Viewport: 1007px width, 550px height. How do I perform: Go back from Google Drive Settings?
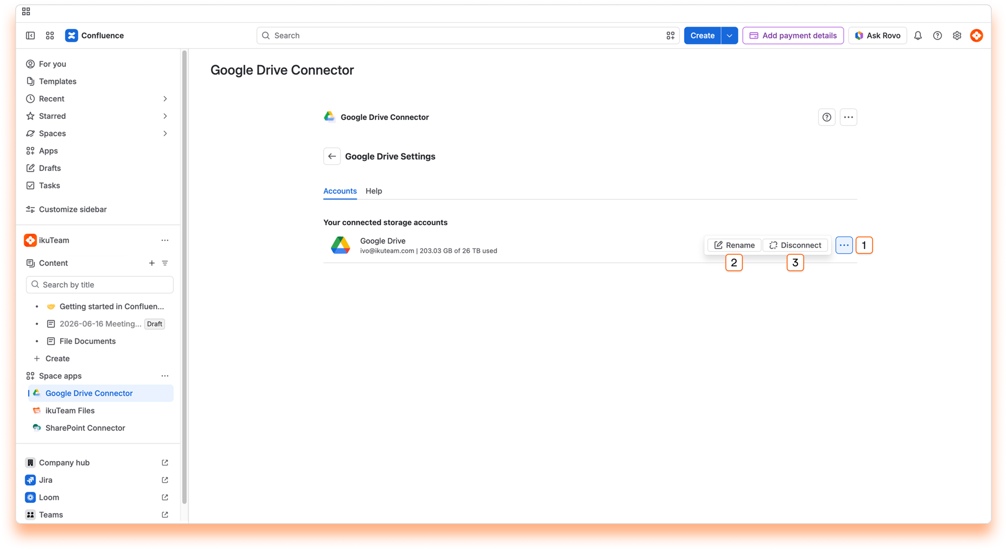[x=332, y=156]
